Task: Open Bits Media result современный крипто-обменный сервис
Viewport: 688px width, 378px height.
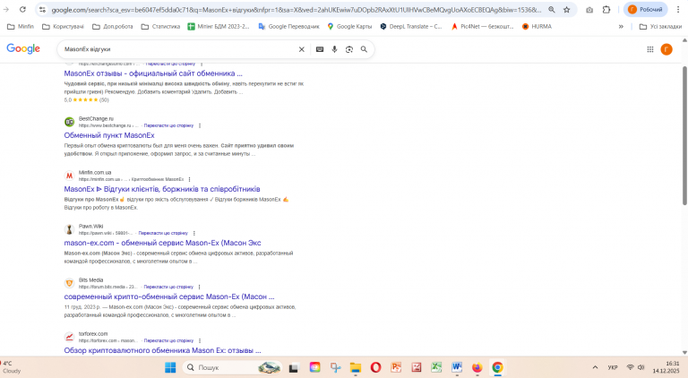Action: pos(169,296)
